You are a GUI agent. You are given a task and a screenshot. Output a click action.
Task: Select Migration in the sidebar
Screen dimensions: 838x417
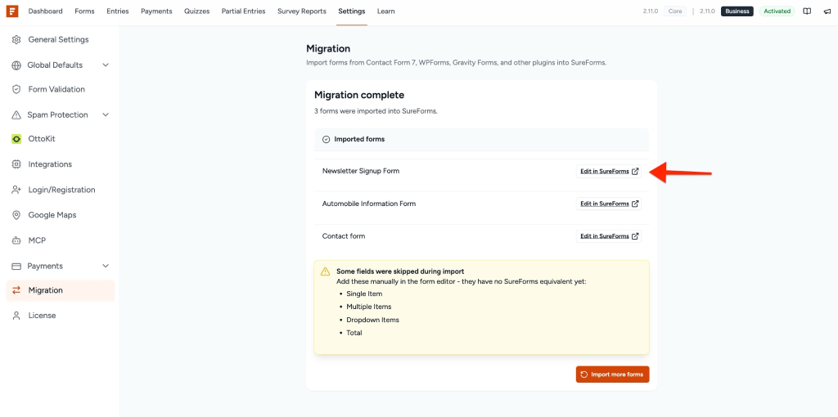pos(61,290)
